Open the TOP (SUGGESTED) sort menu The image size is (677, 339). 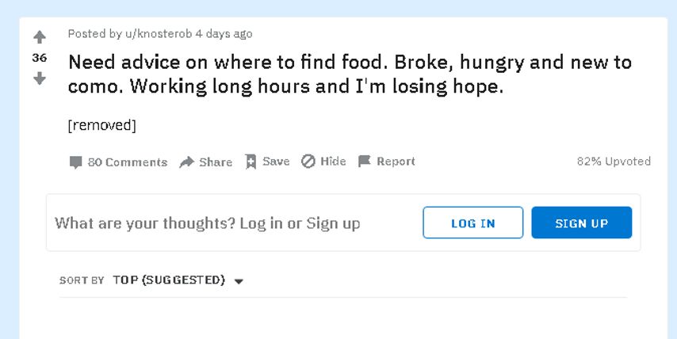169,280
